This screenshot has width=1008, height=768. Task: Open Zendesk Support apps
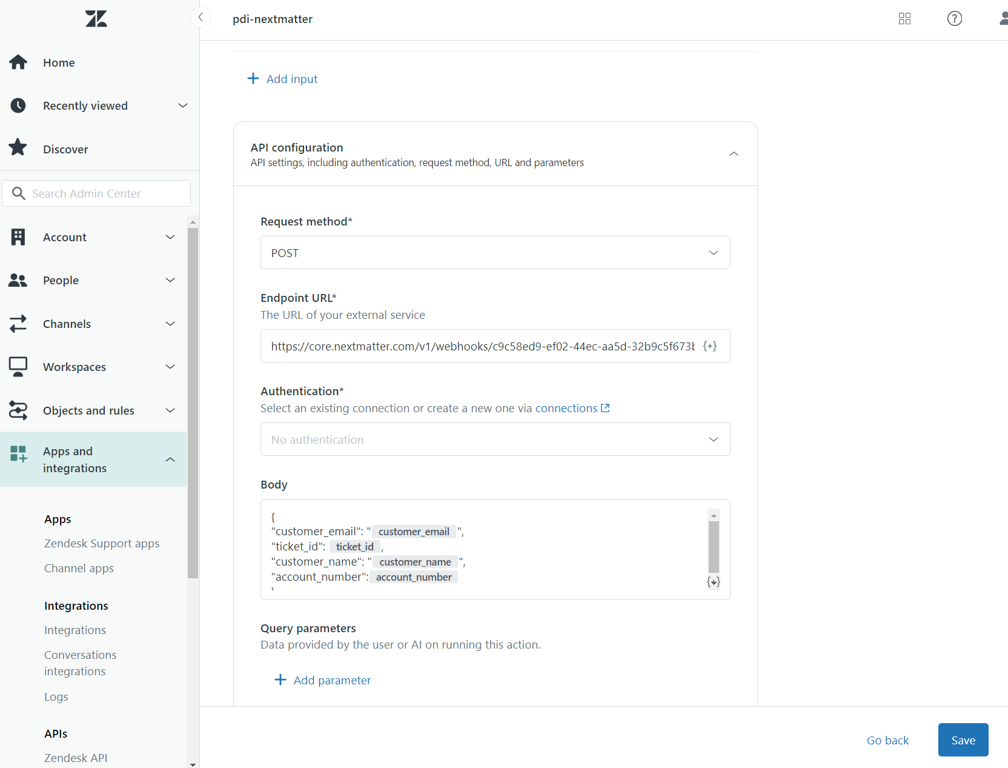click(102, 544)
